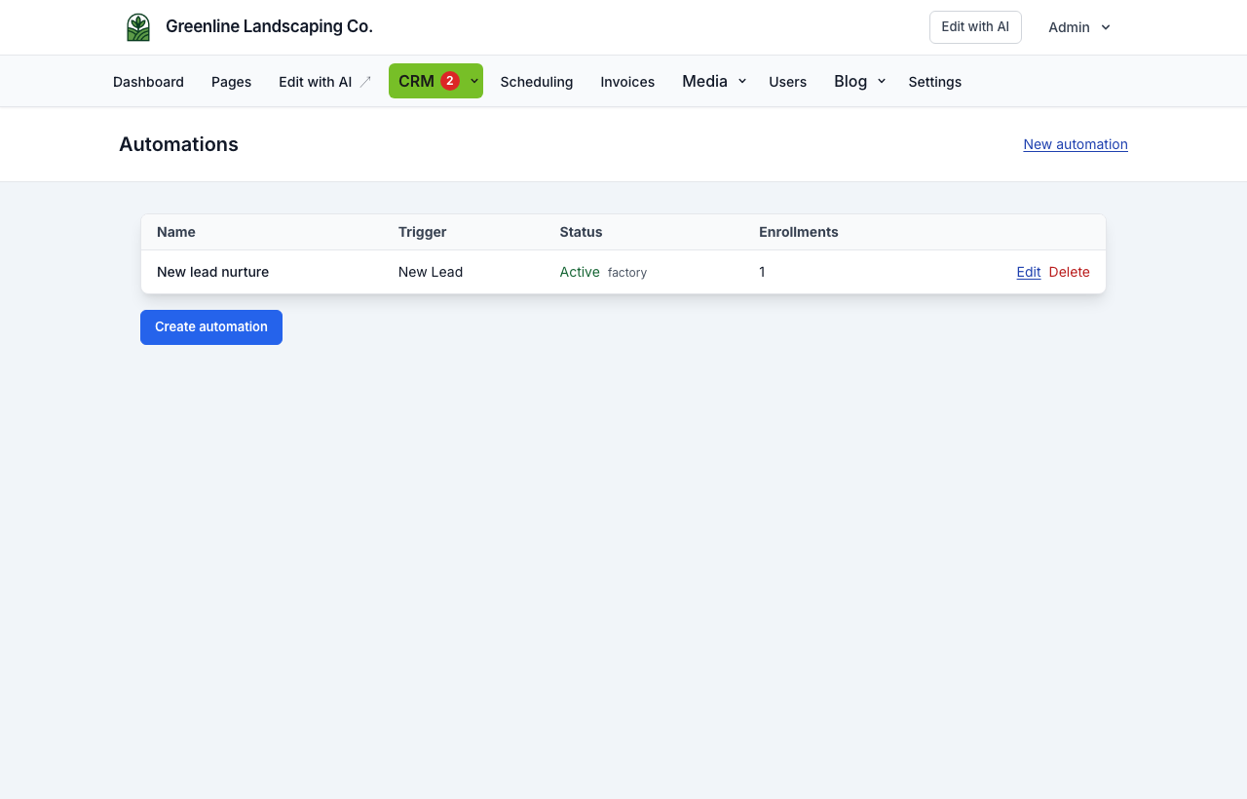
Task: Open the Users menu item
Action: coord(787,82)
